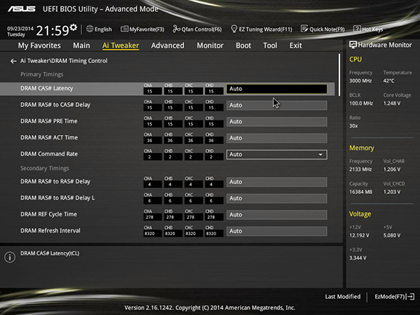This screenshot has height=315, width=420.
Task: Click CHA value 15 for CAS# Latency
Action: pyautogui.click(x=153, y=91)
